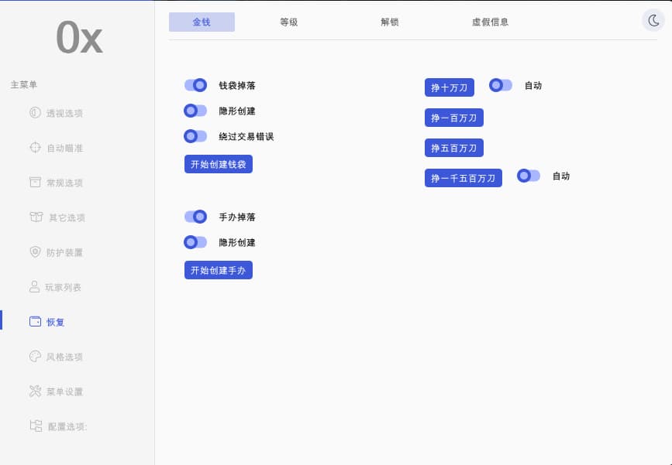Select the crosshair 自动瞄准 icon
Image resolution: width=672 pixels, height=465 pixels.
pyautogui.click(x=35, y=147)
